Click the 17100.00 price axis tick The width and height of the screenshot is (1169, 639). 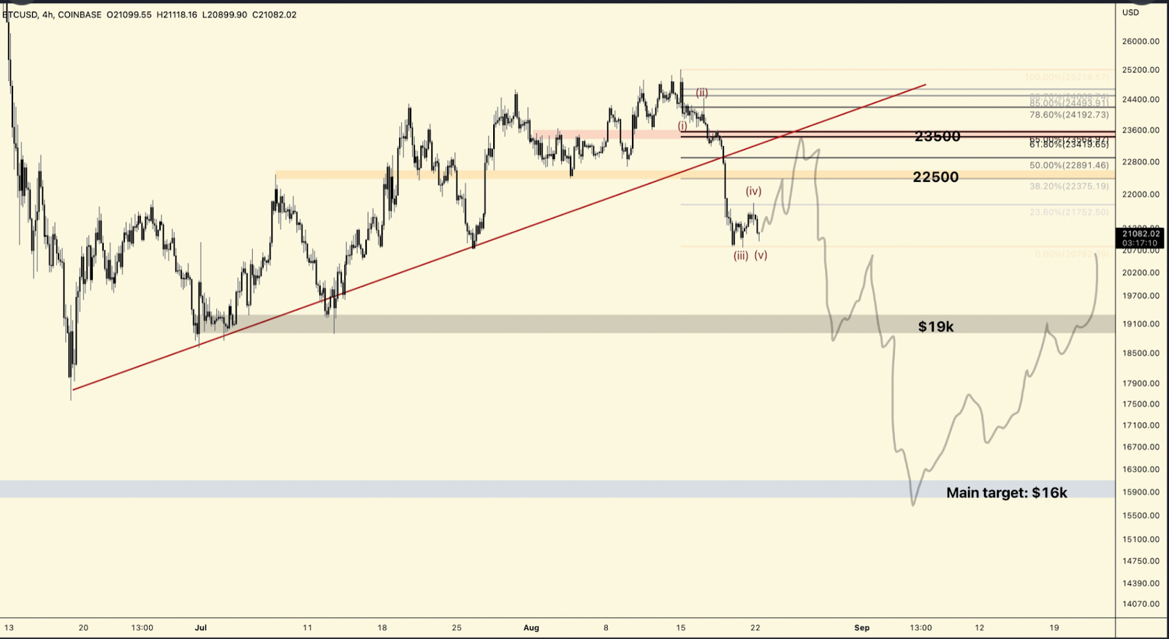[x=1141, y=426]
